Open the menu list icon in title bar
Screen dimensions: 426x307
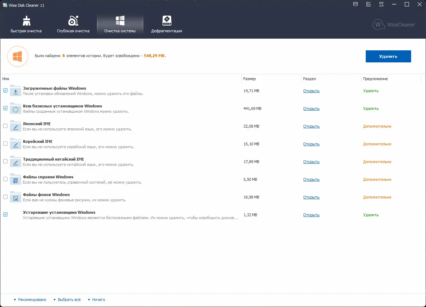click(x=381, y=4)
